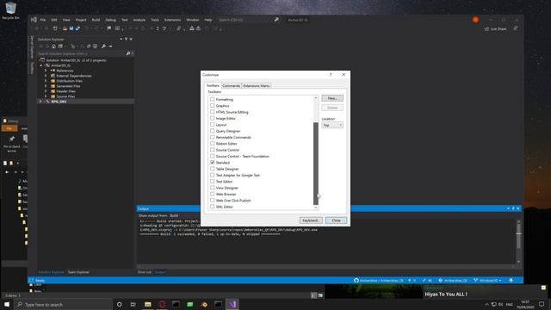This screenshot has width=551, height=310.
Task: Check the HTML Source Editing toolbar
Action: (213, 112)
